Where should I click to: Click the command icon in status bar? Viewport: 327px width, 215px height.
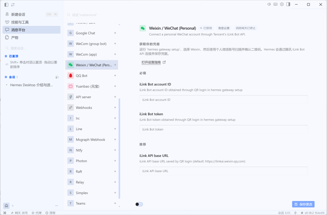point(5,213)
